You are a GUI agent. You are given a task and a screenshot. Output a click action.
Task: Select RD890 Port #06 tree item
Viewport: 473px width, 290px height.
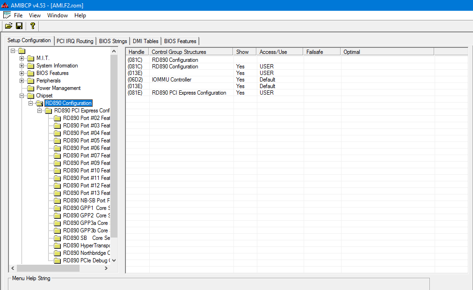click(x=86, y=148)
